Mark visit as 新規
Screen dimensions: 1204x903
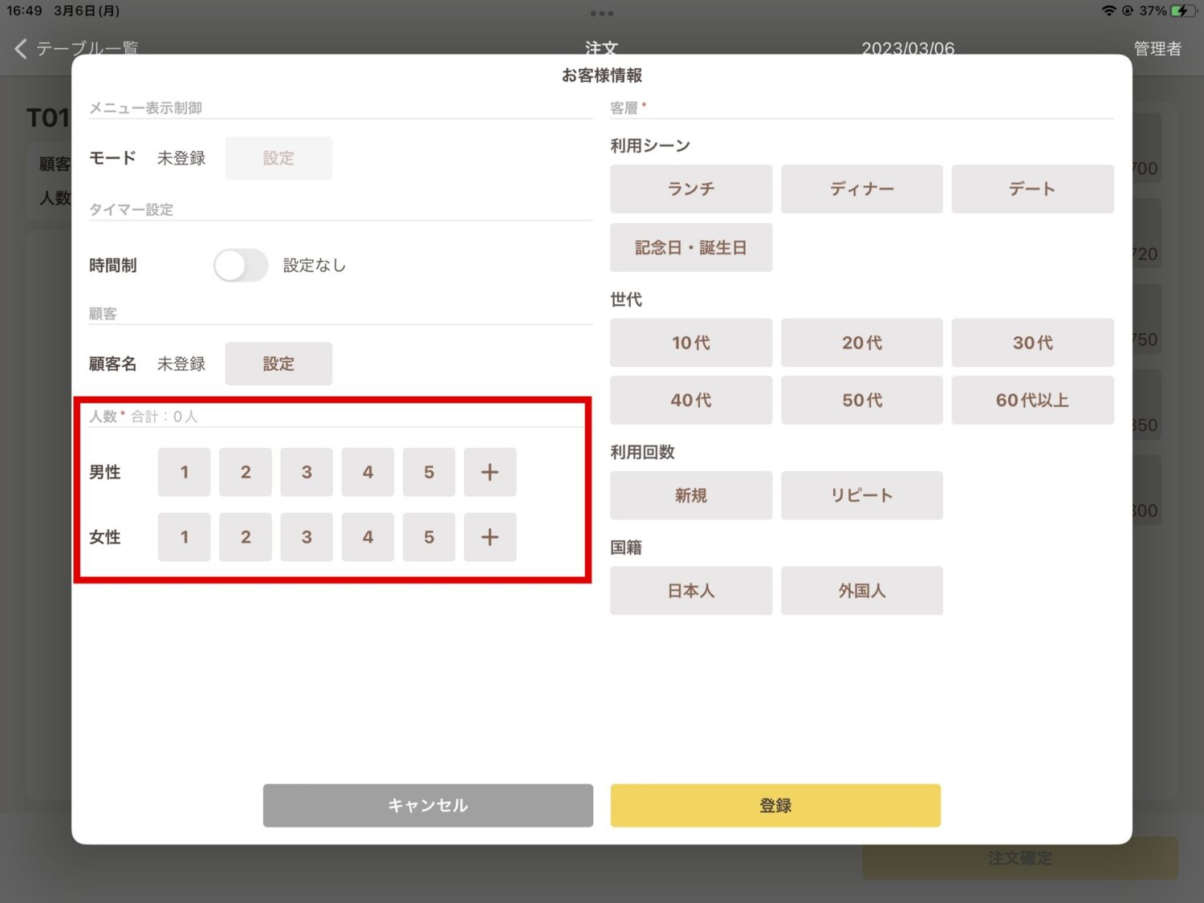point(691,495)
